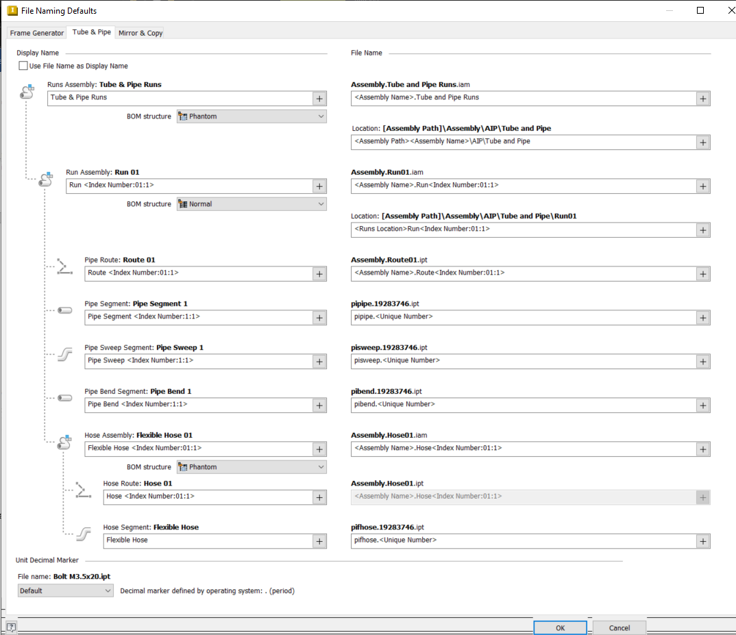
Task: Edit the Flexible Hose Index Number field
Action: [x=199, y=449]
